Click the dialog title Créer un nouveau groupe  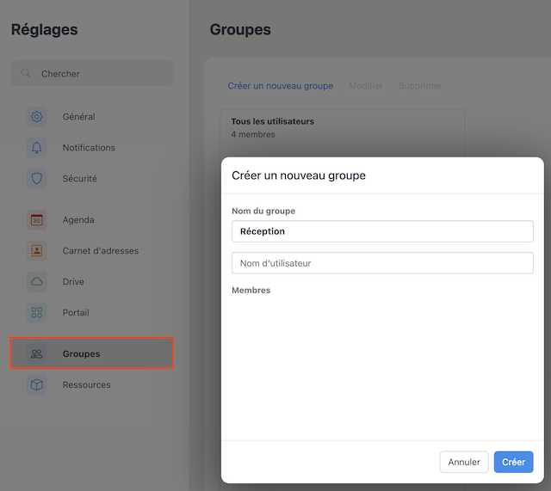[299, 175]
